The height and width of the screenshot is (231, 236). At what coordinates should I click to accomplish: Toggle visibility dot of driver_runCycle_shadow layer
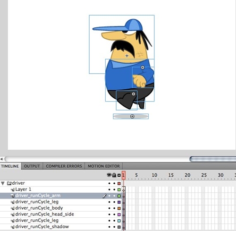[x=110, y=227]
